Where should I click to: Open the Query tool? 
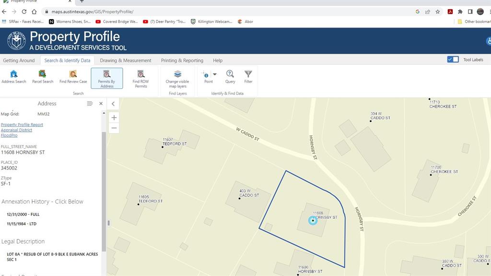tap(230, 77)
